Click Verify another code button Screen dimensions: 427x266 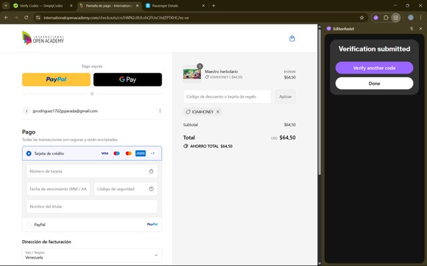[x=374, y=68]
